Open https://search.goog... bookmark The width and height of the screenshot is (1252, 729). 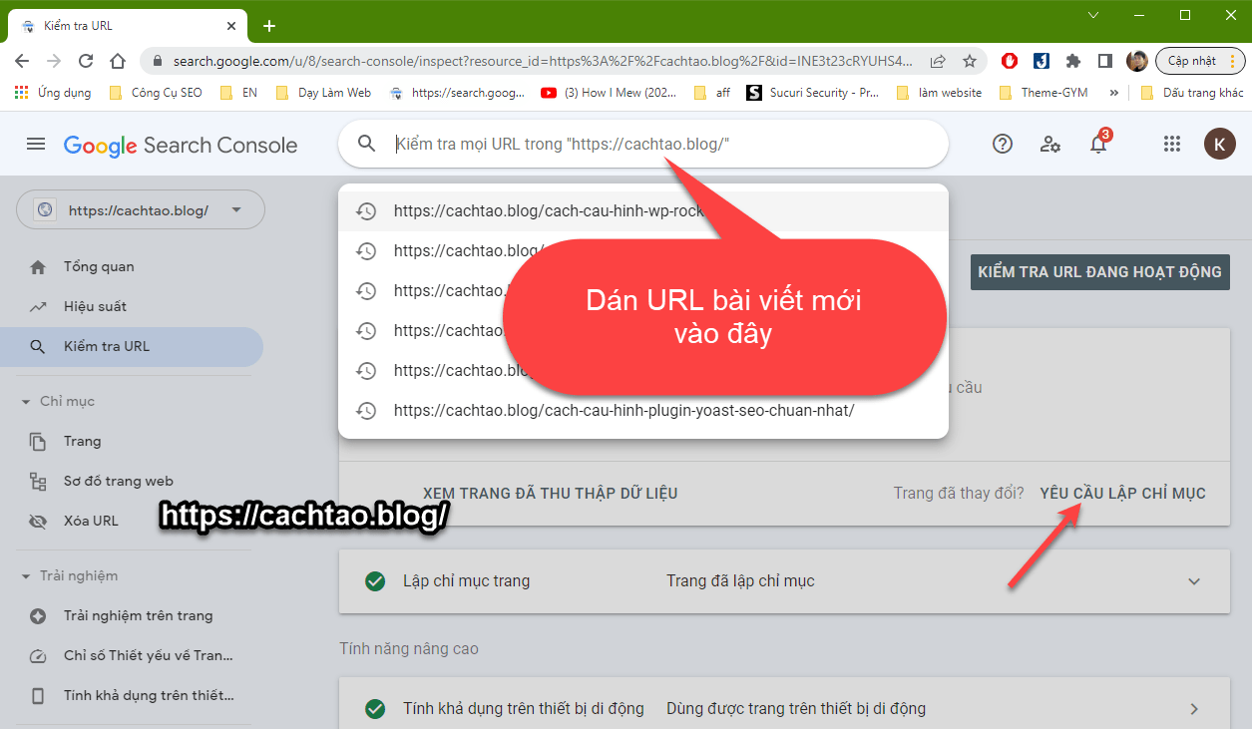pyautogui.click(x=457, y=93)
